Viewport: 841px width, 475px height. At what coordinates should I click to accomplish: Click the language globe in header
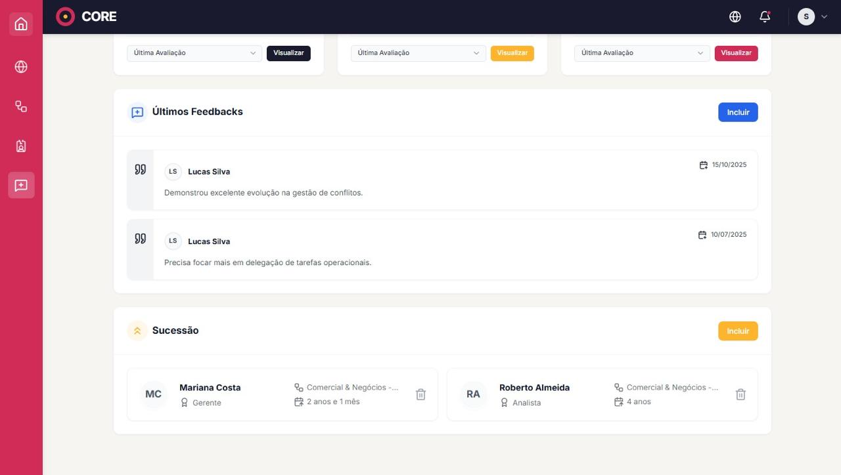click(735, 17)
